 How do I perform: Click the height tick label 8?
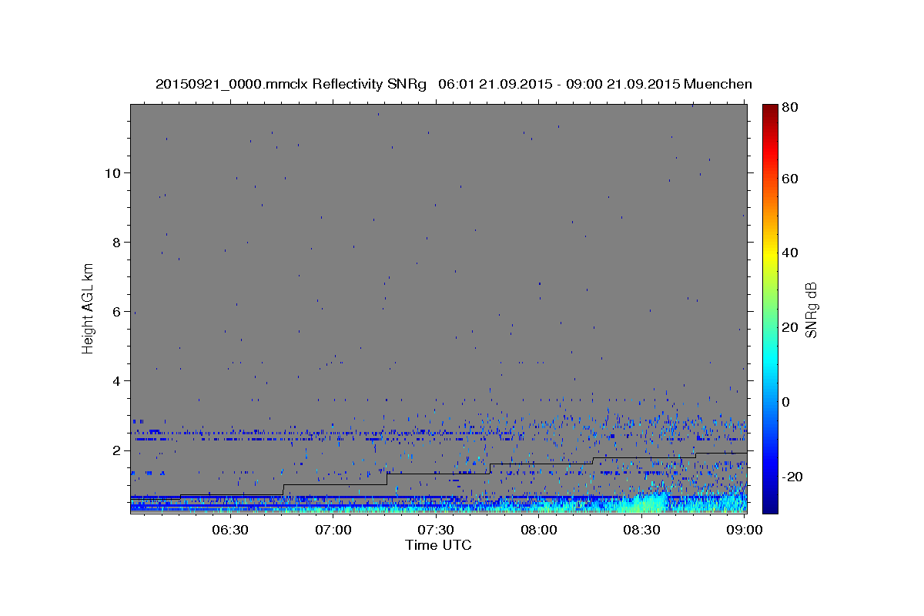pyautogui.click(x=115, y=242)
